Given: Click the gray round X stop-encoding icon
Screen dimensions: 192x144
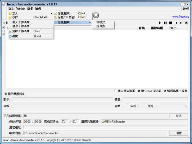Looking at the screenshot, I should click(96, 15).
